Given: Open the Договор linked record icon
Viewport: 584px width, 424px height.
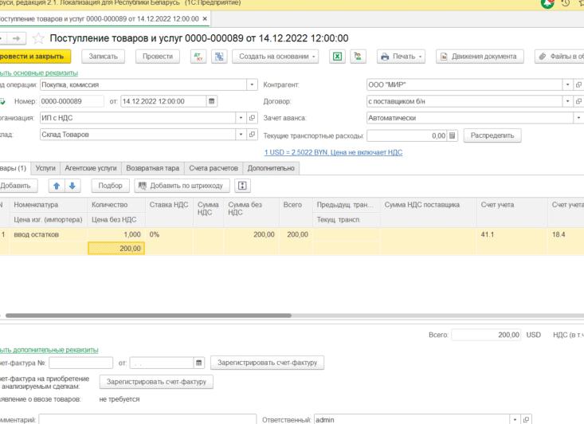Looking at the screenshot, I should tap(578, 101).
